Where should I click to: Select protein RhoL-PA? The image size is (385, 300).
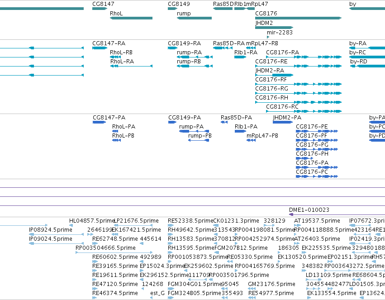[x=115, y=131]
